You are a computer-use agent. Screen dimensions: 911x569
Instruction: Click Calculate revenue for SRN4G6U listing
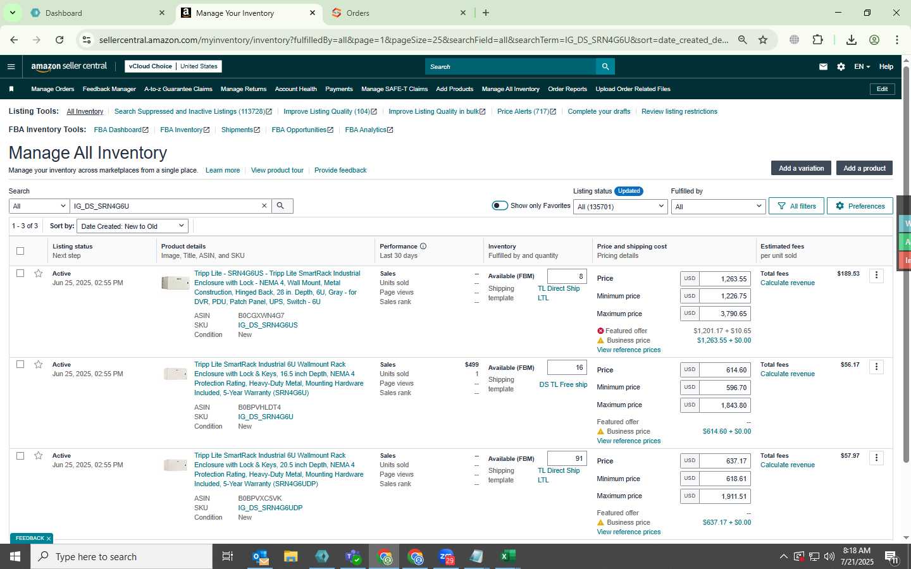(788, 374)
